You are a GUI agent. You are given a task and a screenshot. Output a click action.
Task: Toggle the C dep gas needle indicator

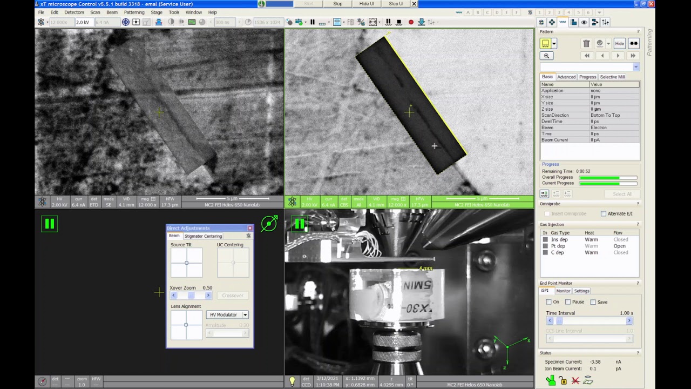tap(545, 252)
